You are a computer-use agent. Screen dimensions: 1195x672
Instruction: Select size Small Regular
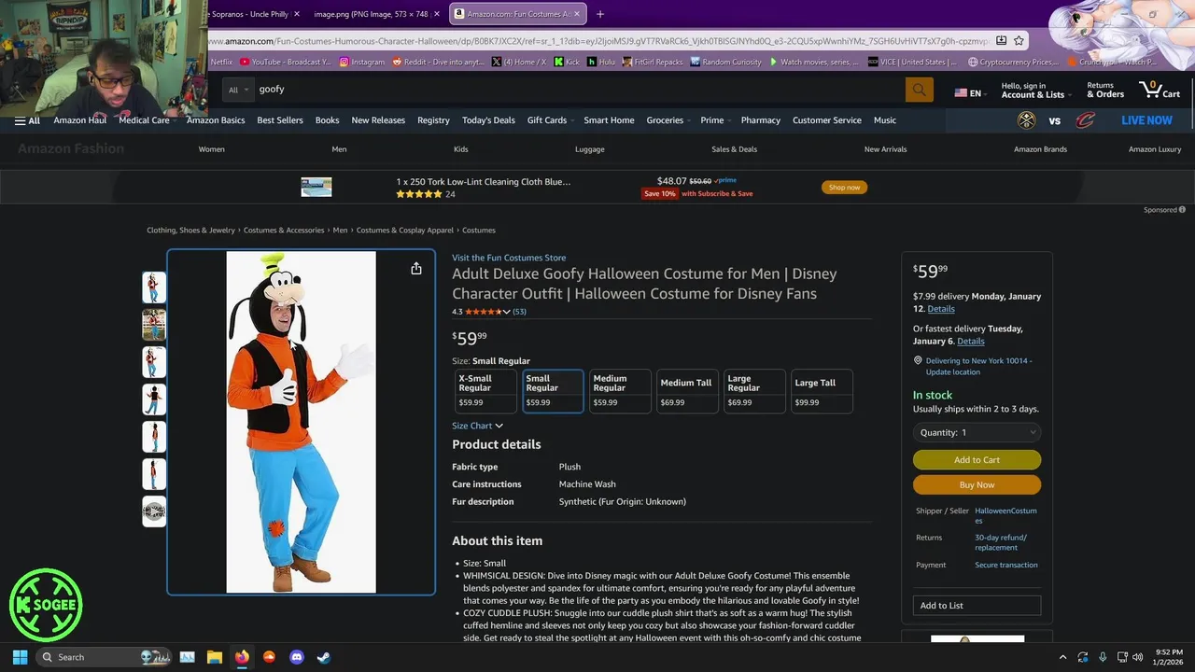553,390
